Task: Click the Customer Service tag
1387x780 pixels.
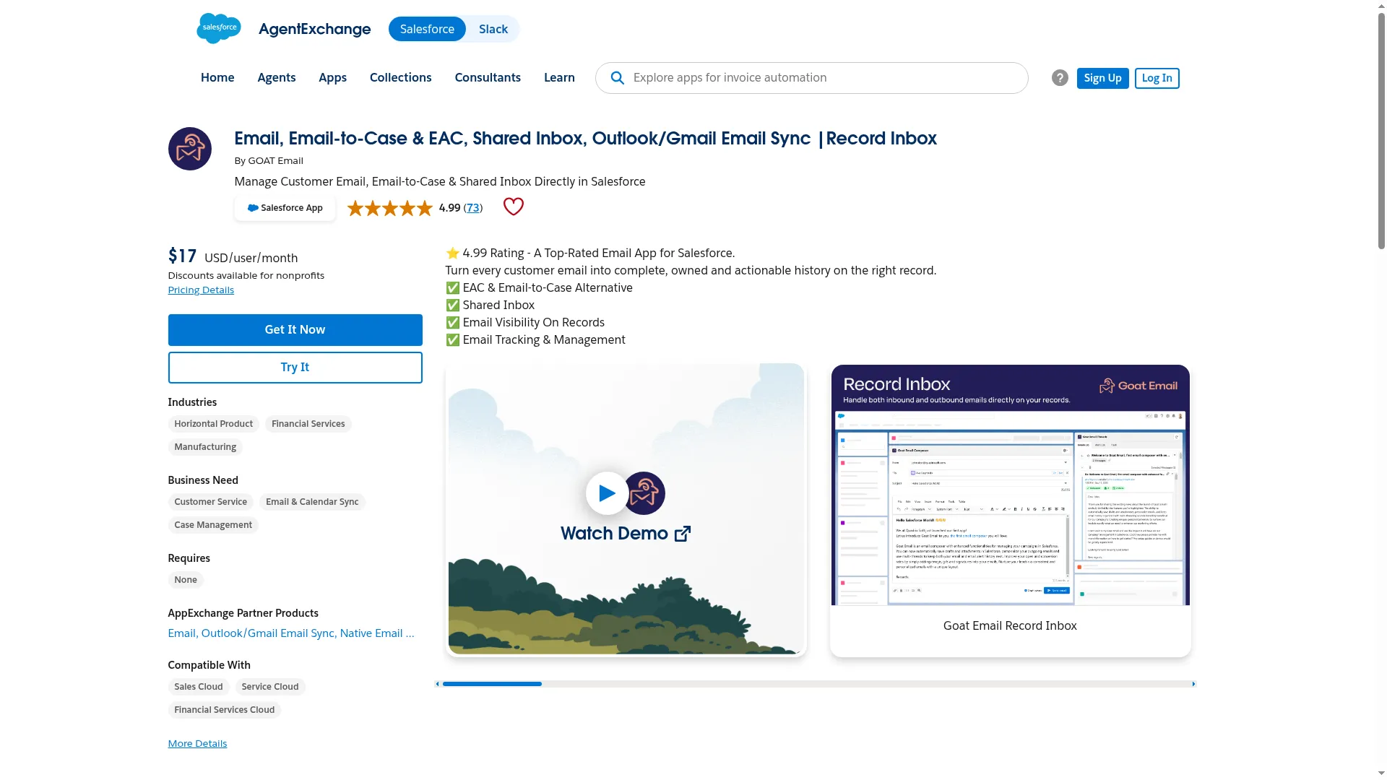Action: coord(211,502)
